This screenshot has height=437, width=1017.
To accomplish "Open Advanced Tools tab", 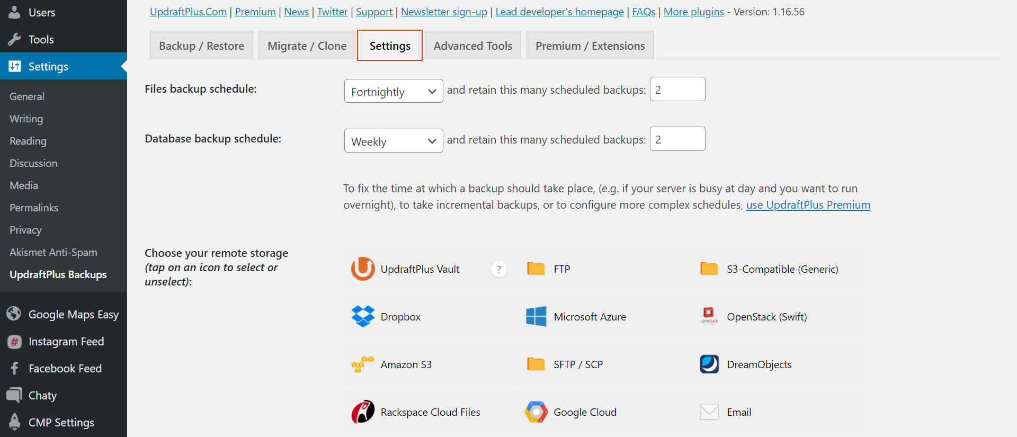I will [x=473, y=46].
